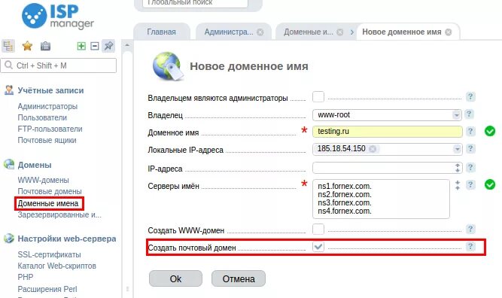Click the green validation check for Серверы имён
Image resolution: width=502 pixels, height=298 pixels.
pos(490,184)
